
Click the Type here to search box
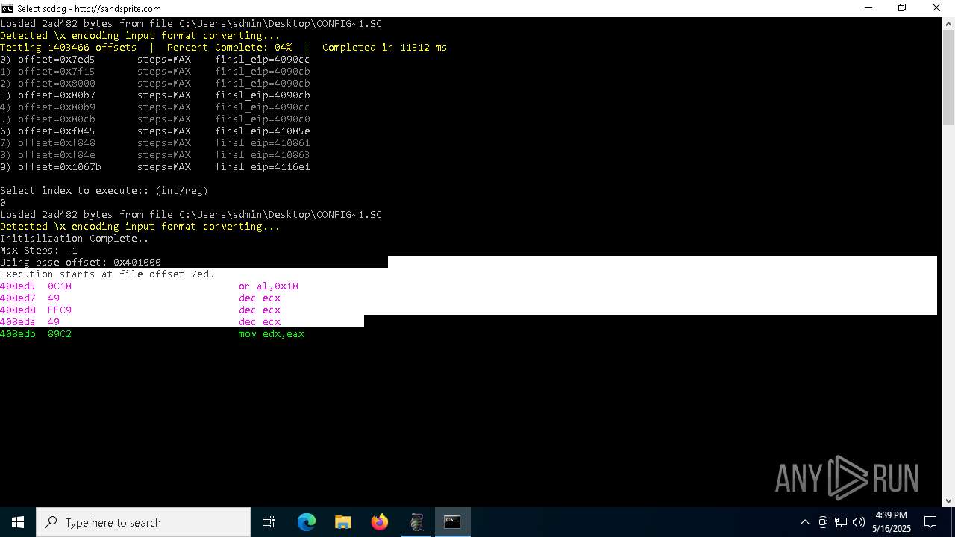pyautogui.click(x=143, y=522)
